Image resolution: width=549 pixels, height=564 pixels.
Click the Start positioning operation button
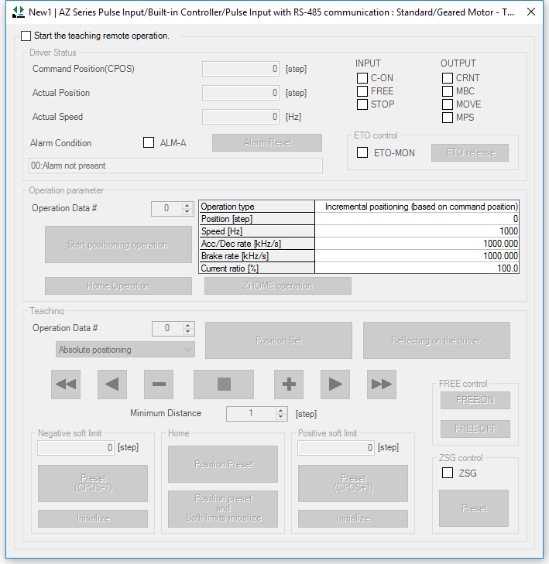tap(118, 245)
